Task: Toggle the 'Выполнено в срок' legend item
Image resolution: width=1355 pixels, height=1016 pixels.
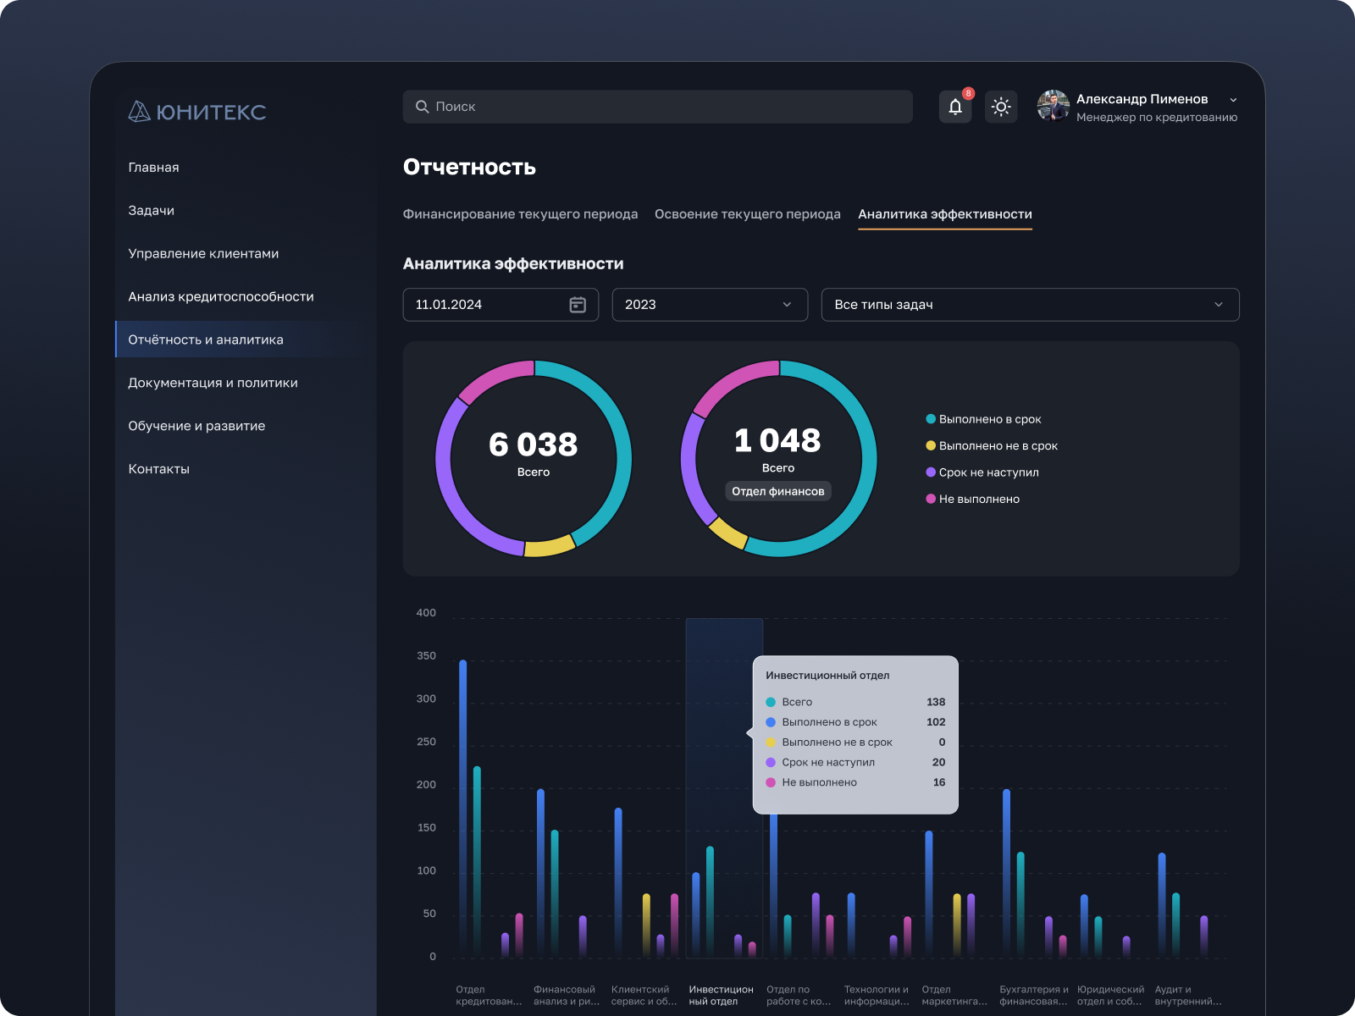Action: 989,418
